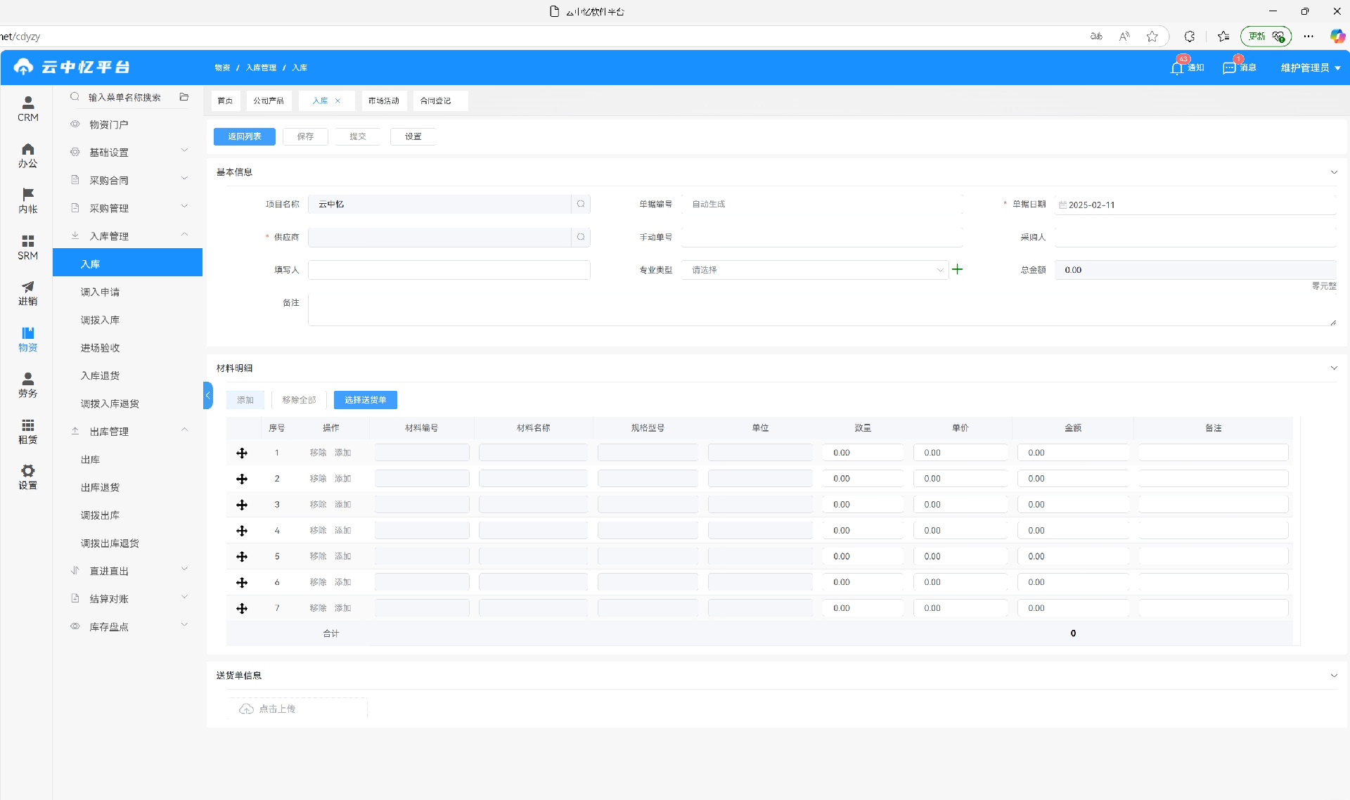This screenshot has height=800, width=1350.
Task: Collapse the 基本信息 section chevron
Action: point(1334,172)
